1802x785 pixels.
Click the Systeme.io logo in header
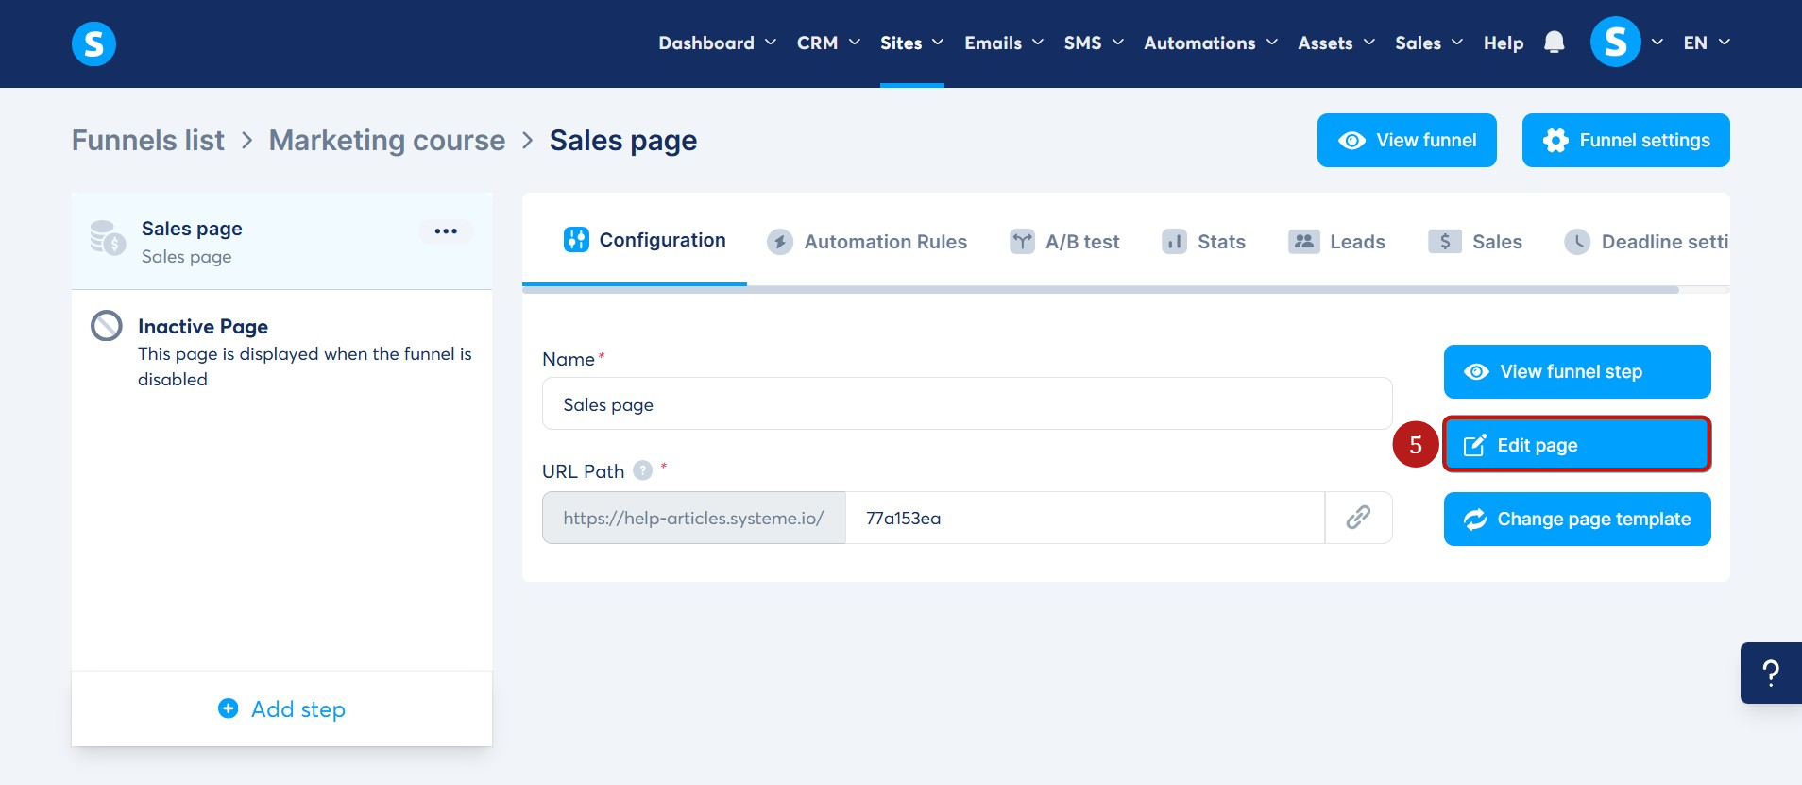[93, 43]
